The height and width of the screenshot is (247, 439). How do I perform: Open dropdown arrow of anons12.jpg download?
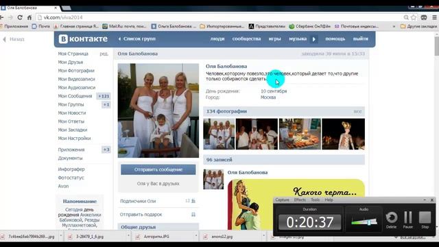[x=264, y=236]
